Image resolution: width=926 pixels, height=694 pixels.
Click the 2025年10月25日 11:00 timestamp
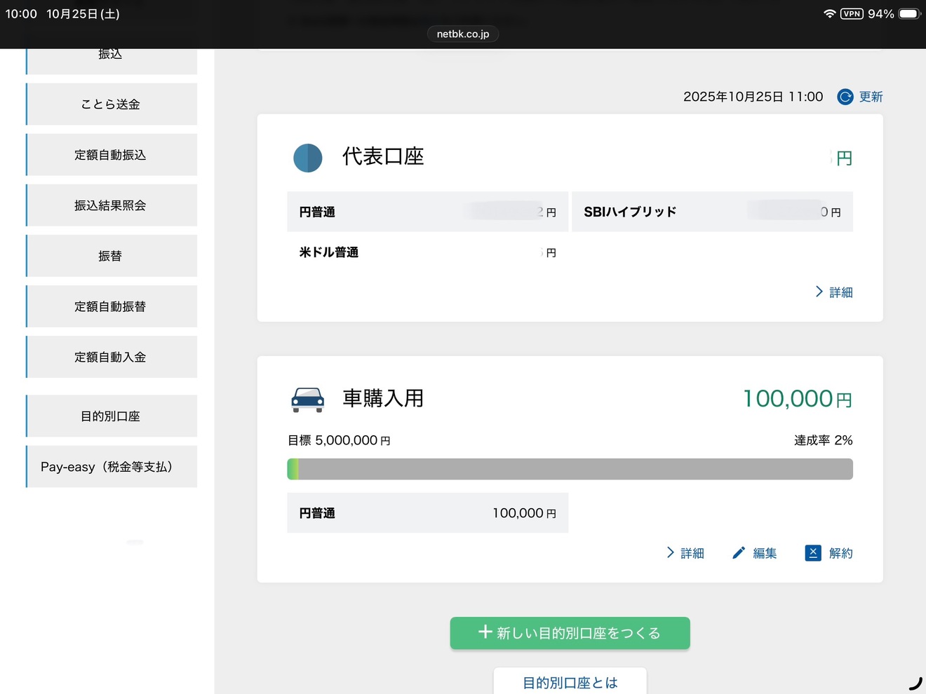[753, 97]
